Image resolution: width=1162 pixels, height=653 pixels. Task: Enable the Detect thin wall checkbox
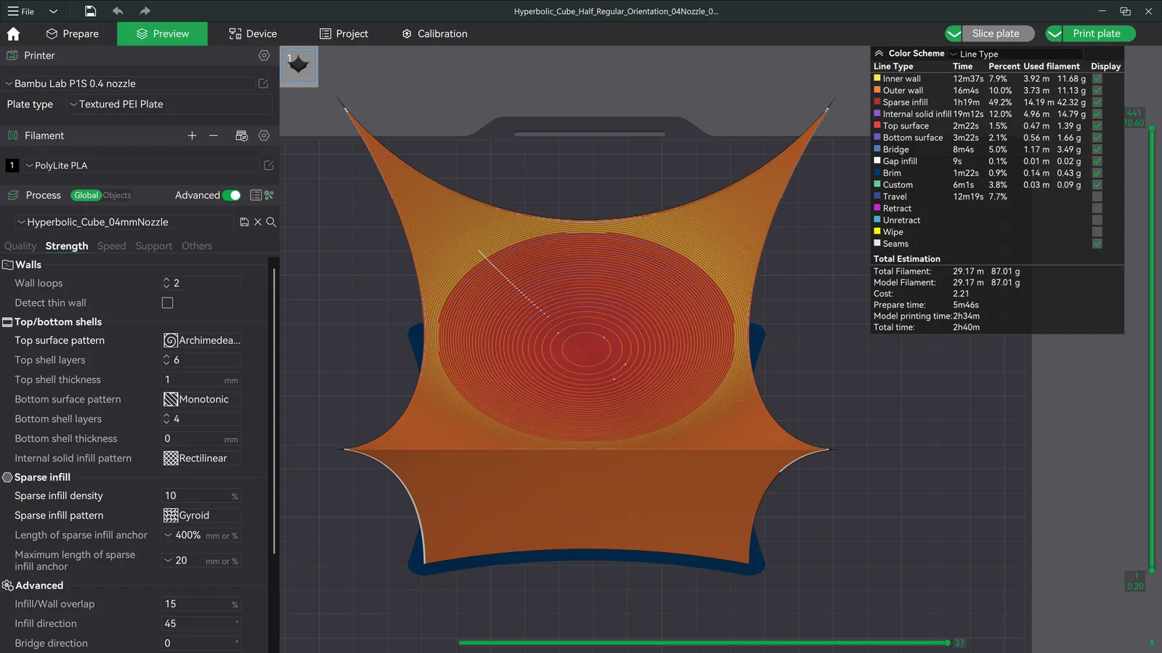click(x=168, y=303)
